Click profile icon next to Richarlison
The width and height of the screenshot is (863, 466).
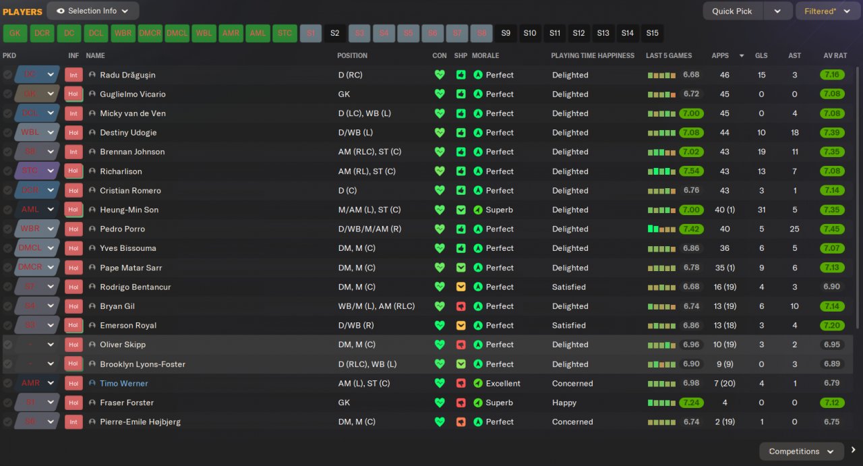click(x=92, y=171)
